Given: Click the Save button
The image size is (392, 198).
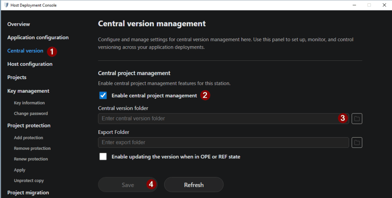Looking at the screenshot, I should click(128, 185).
